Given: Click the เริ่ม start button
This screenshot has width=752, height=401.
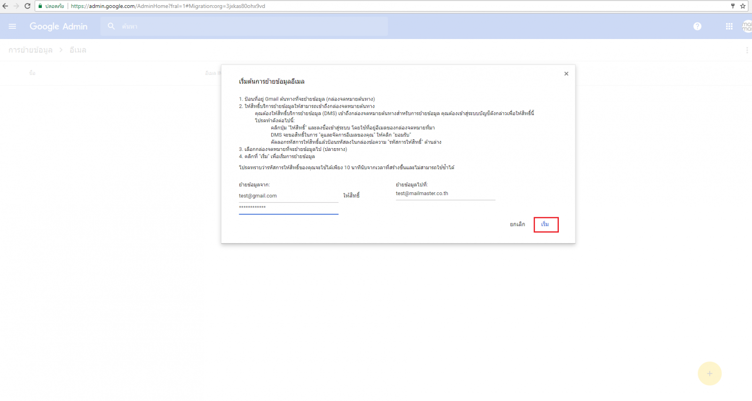Looking at the screenshot, I should [x=545, y=224].
